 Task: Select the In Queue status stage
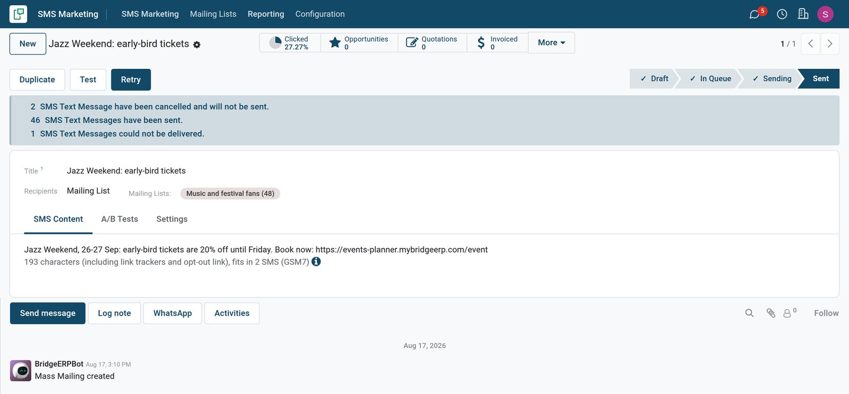[x=710, y=78]
